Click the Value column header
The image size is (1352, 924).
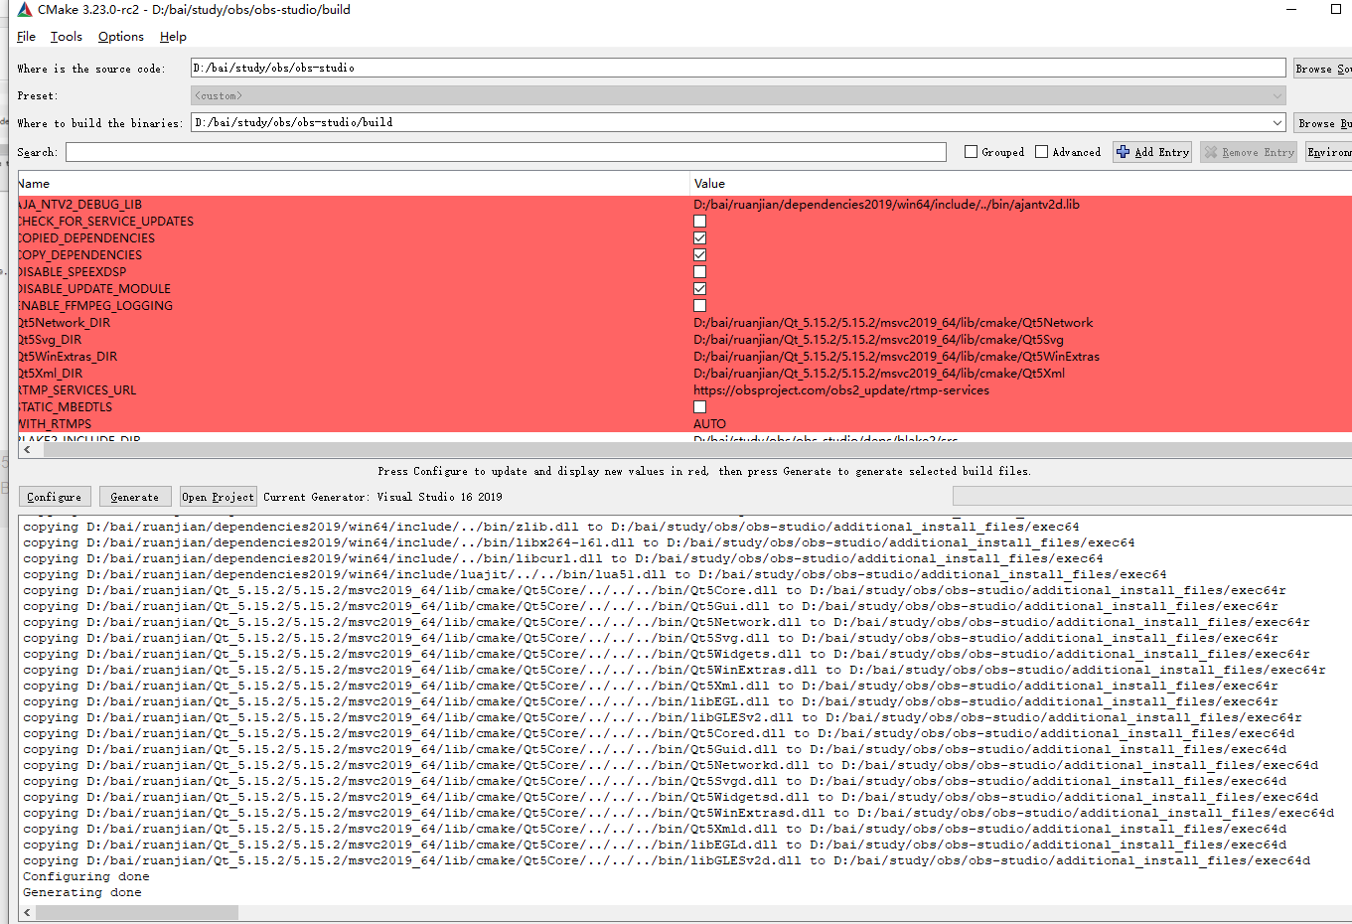click(1021, 184)
